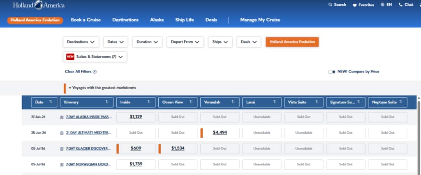The height and width of the screenshot is (175, 421).
Task: Open 7-Day Alaska Inside Passage itinerary link
Action: (x=89, y=117)
